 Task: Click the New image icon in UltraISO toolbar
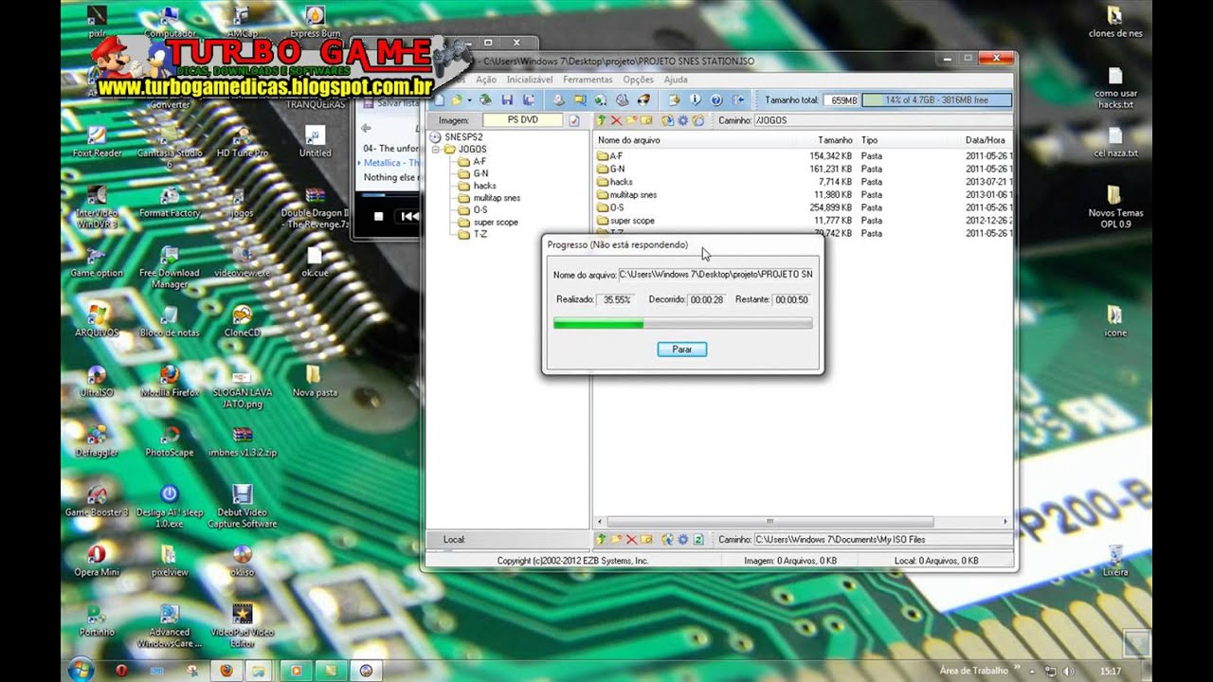pos(439,99)
